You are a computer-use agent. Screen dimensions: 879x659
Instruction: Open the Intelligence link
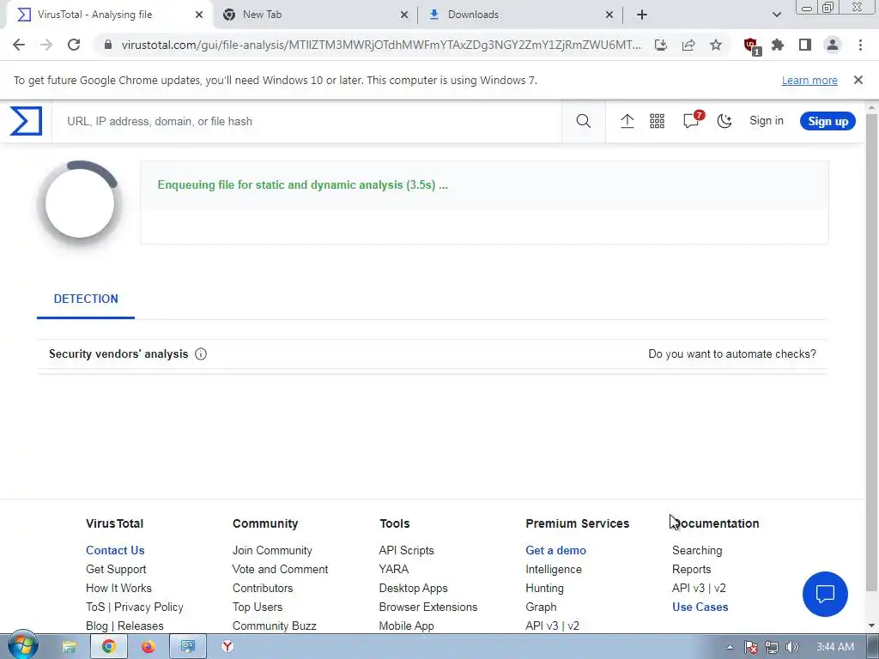554,570
